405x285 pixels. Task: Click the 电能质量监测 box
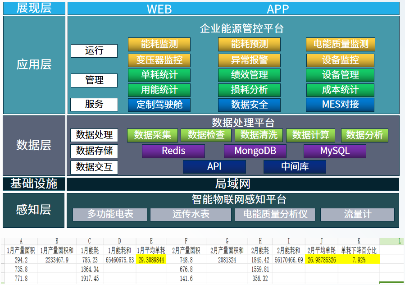(x=341, y=44)
